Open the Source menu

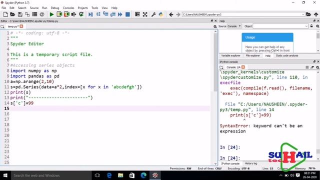(x=34, y=8)
